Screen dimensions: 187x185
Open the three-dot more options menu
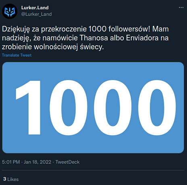[181, 8]
